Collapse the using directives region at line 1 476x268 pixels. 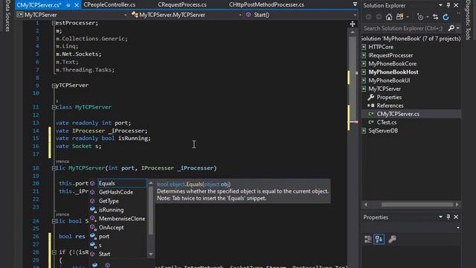click(54, 23)
